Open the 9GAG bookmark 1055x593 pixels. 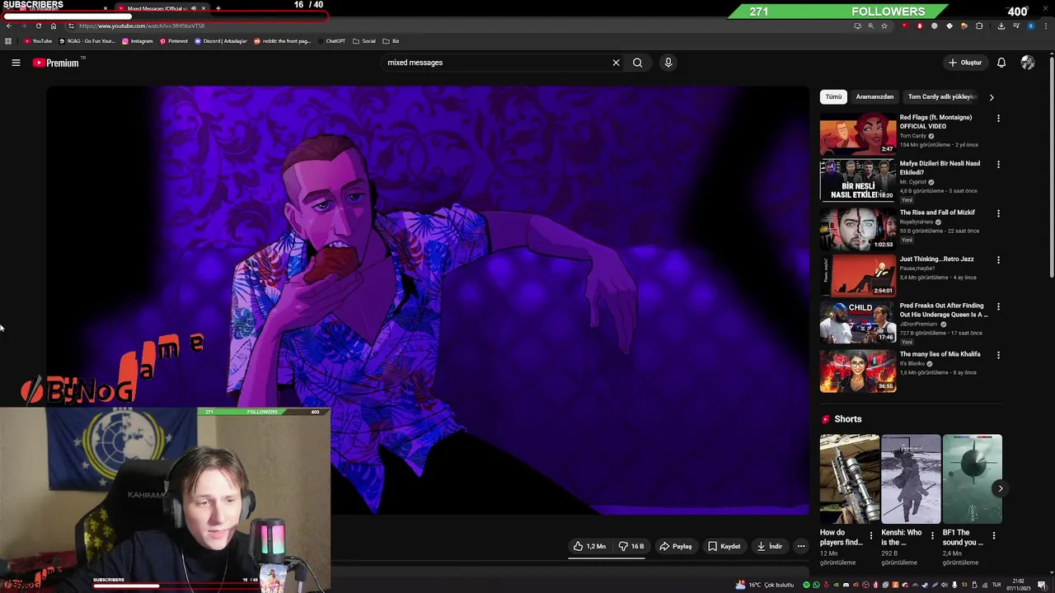(x=87, y=41)
